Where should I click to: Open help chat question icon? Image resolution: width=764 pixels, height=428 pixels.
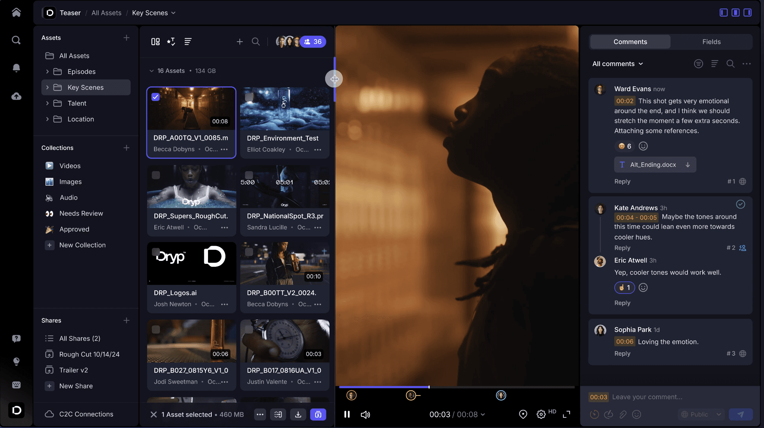[16, 338]
